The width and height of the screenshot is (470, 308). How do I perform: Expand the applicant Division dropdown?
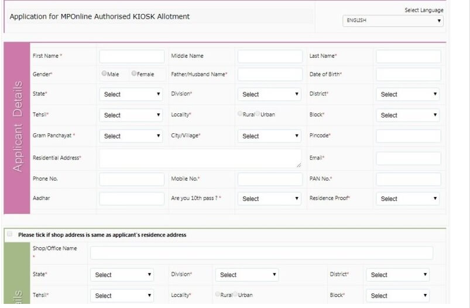269,94
